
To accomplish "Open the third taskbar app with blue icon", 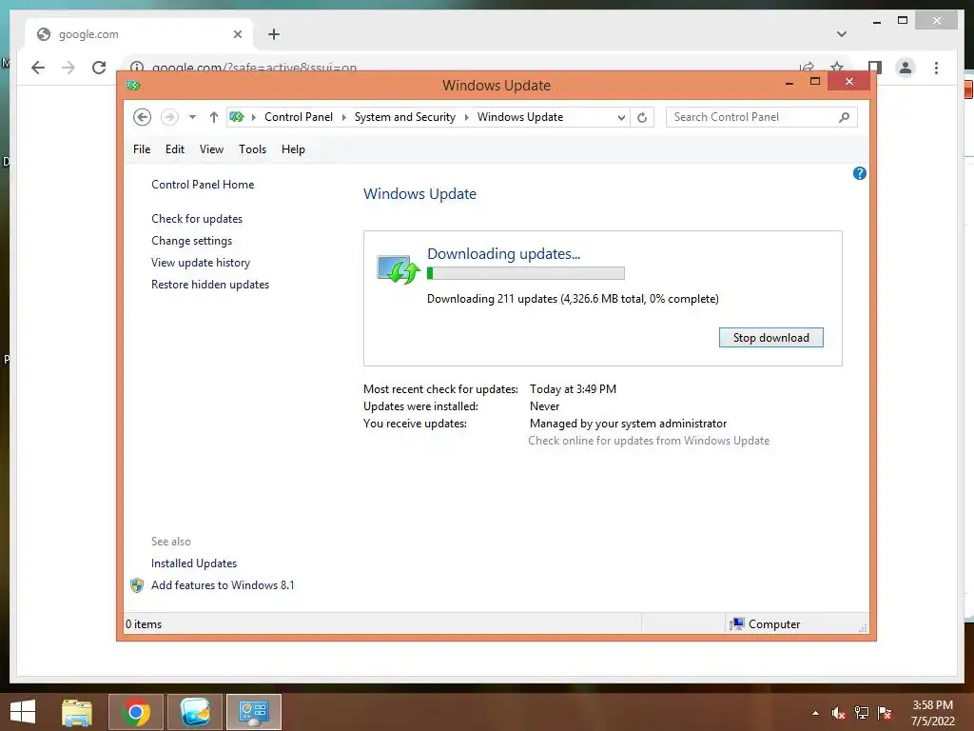I will point(195,712).
